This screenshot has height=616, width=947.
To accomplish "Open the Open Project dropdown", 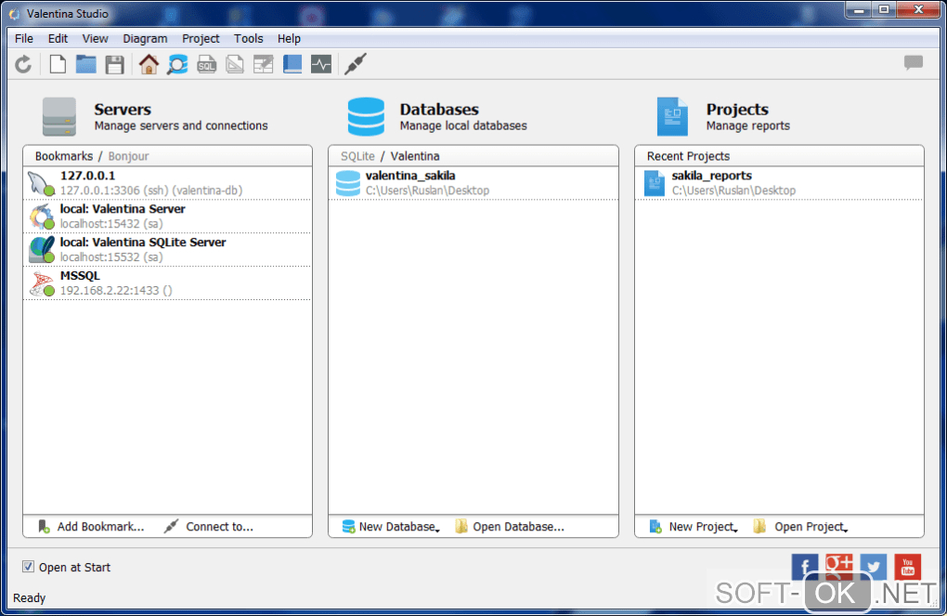I will tap(801, 527).
